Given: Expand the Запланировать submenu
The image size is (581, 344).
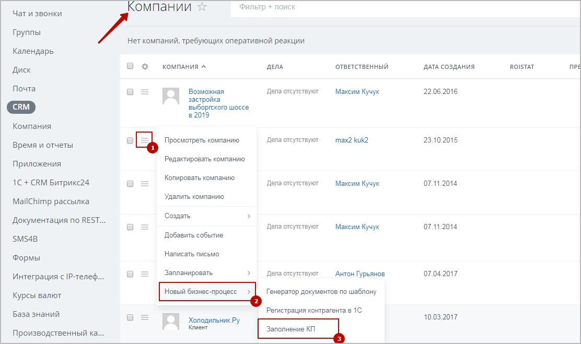Looking at the screenshot, I should pos(207,273).
